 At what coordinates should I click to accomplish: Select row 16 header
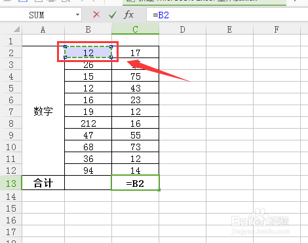[11, 220]
